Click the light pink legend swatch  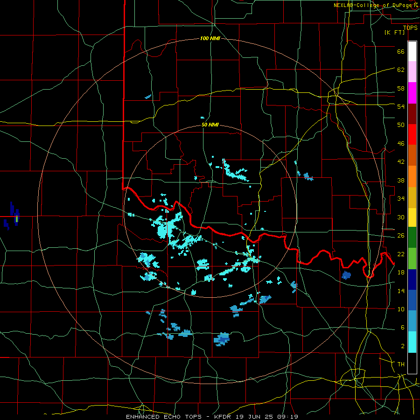(412, 71)
